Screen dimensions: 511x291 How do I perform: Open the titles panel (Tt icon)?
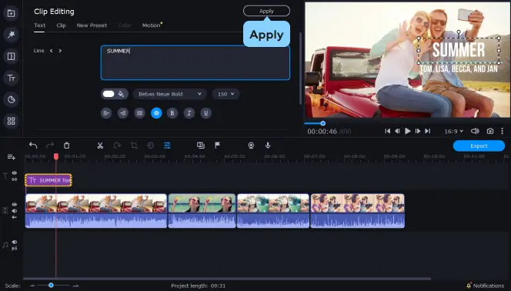[11, 79]
